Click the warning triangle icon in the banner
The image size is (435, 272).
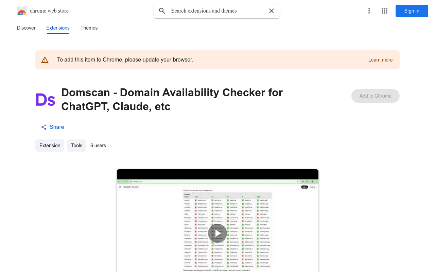(x=45, y=60)
